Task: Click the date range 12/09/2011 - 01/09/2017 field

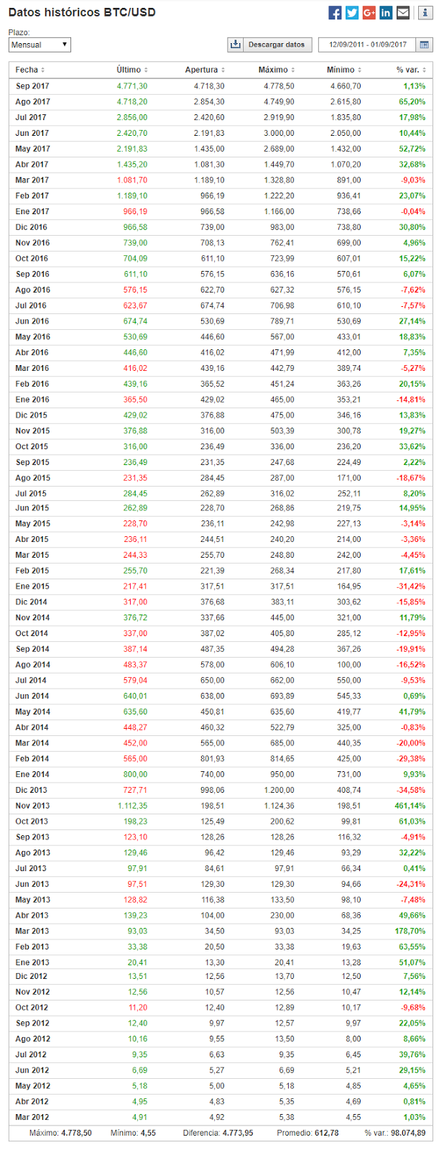Action: 366,44
